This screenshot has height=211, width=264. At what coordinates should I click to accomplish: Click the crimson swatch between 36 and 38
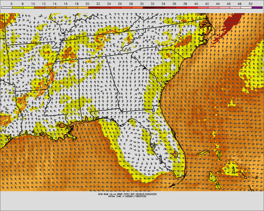181,7
